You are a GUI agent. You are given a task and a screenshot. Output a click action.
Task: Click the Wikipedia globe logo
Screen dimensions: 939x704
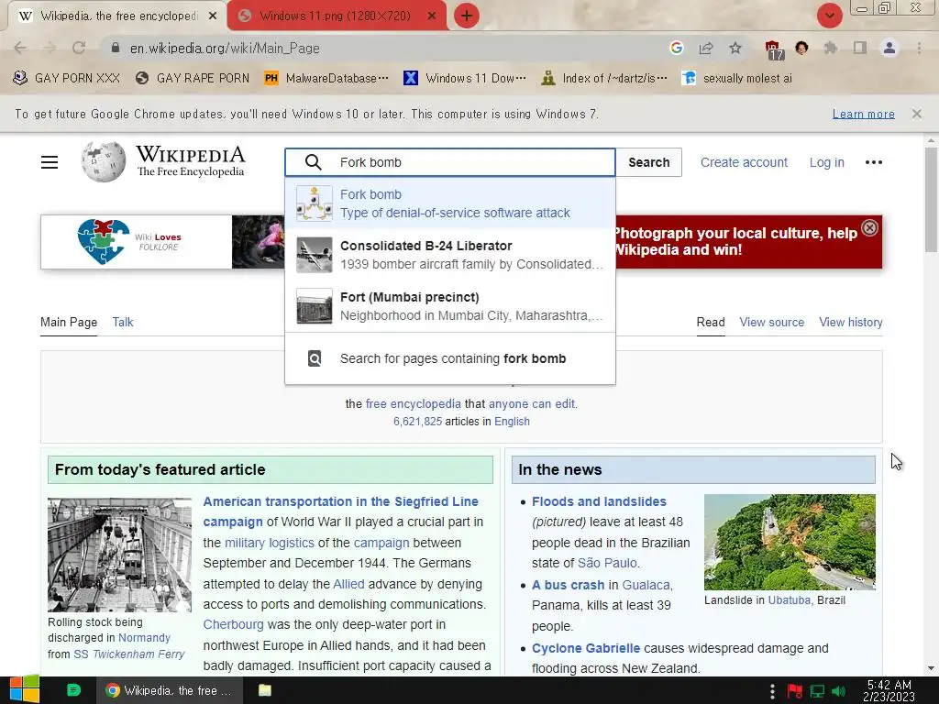coord(103,161)
